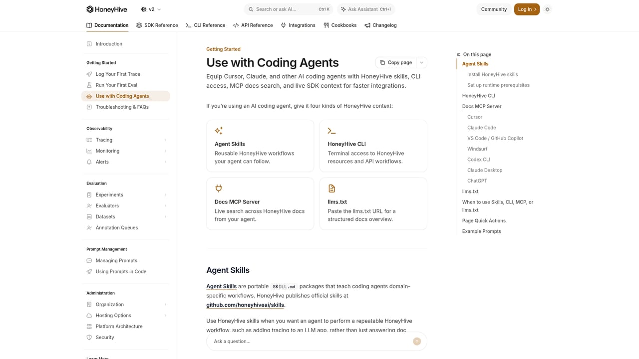Click the Log Your First Trace icon
The image size is (639, 359).
click(89, 74)
